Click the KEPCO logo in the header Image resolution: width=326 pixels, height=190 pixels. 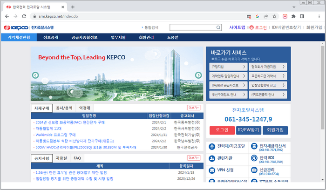pos(16,27)
